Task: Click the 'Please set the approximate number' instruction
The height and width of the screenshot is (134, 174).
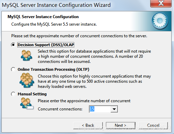Action: [79, 36]
